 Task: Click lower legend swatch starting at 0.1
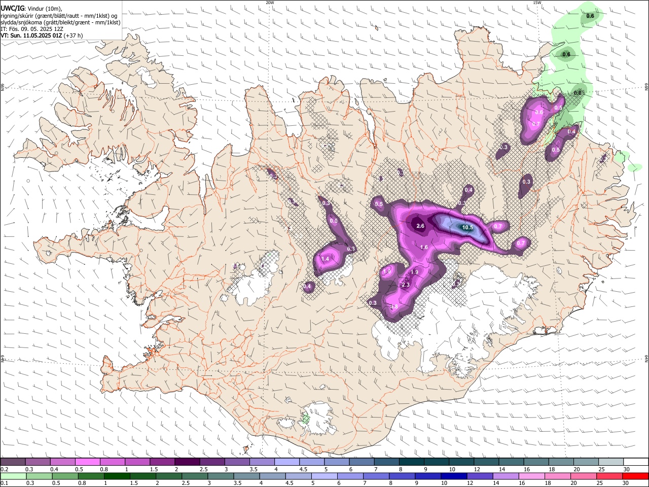pyautogui.click(x=13, y=476)
